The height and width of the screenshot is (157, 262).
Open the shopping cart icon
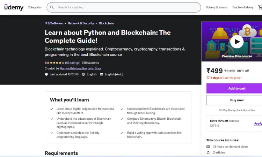260,7
